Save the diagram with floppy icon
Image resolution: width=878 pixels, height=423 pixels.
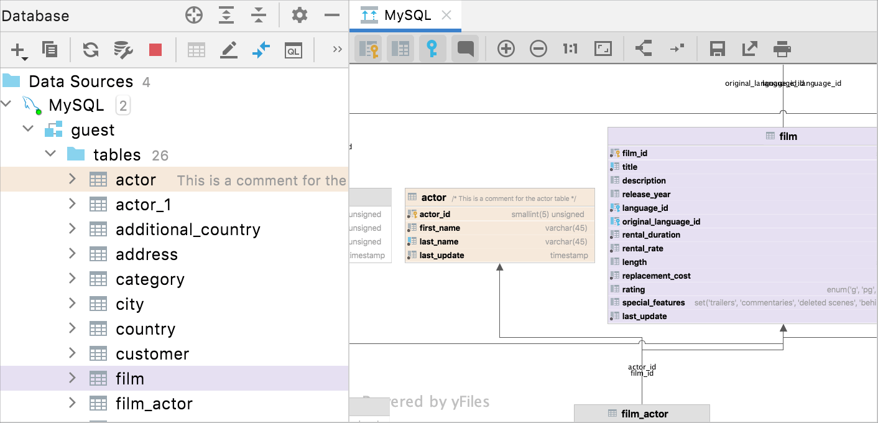tap(718, 48)
